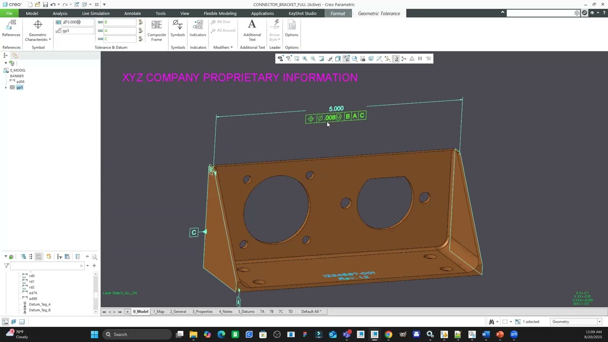Switch to the Analysis ribbon tab

point(60,13)
